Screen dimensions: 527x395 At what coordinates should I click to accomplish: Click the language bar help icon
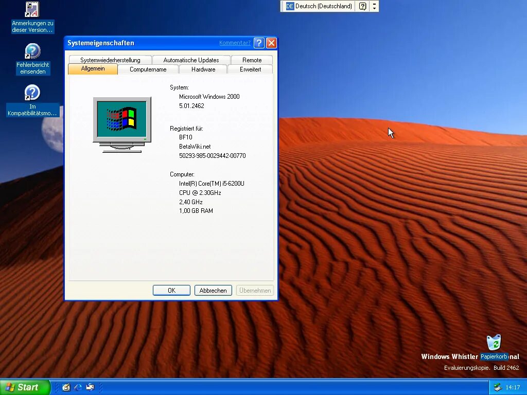coord(363,6)
